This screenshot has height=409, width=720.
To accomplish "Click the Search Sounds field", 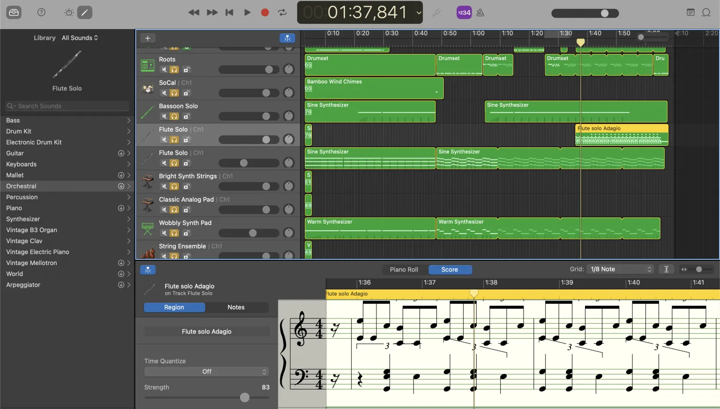I will click(67, 106).
